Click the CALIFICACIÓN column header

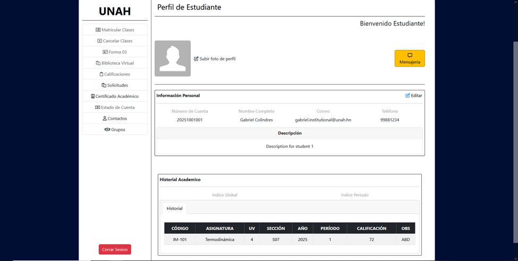pos(372,228)
